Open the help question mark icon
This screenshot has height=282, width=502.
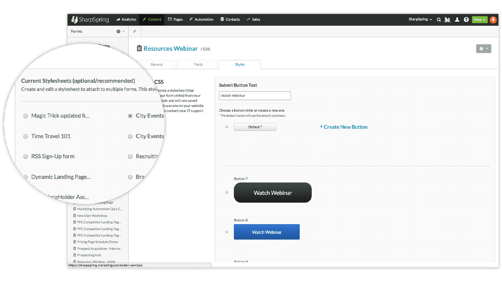pyautogui.click(x=466, y=20)
